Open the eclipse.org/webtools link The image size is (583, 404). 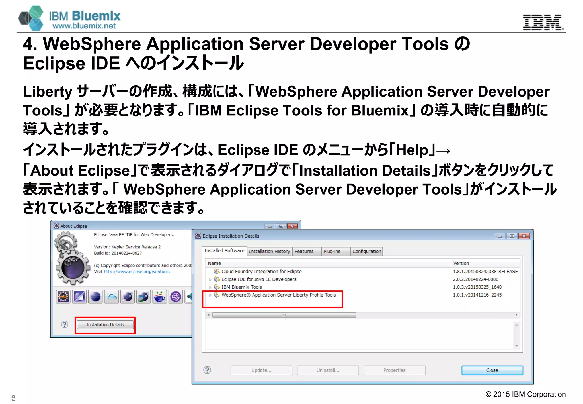click(137, 272)
